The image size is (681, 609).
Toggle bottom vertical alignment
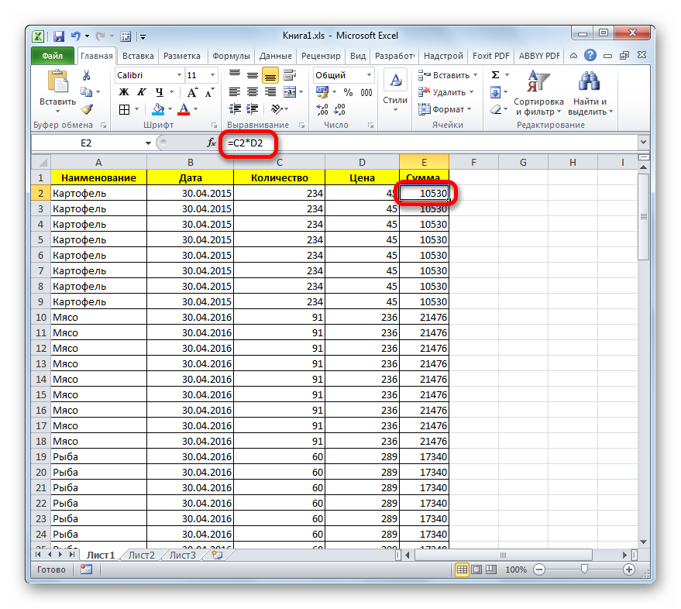click(x=270, y=75)
